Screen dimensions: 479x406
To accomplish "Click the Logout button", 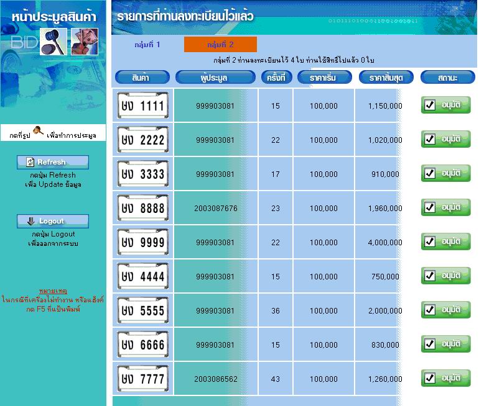I will click(53, 221).
